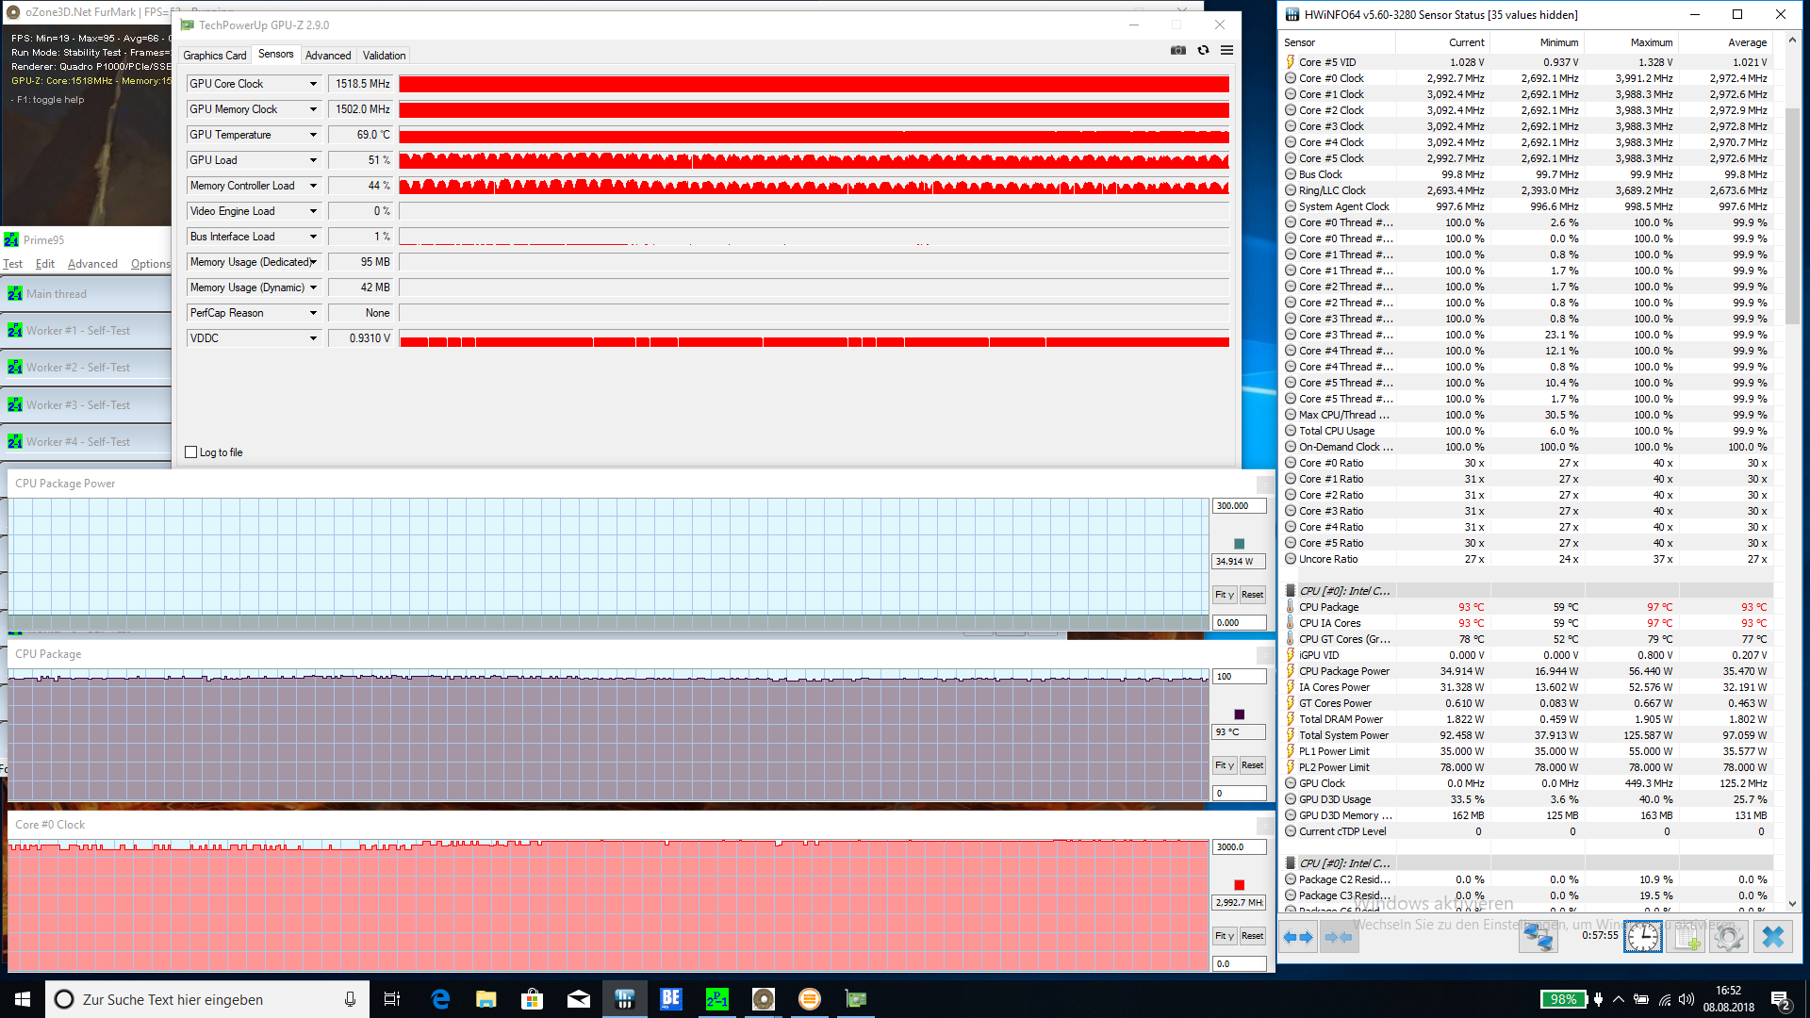This screenshot has height=1018, width=1810.
Task: Open Prime95 Options menu
Action: [x=150, y=264]
